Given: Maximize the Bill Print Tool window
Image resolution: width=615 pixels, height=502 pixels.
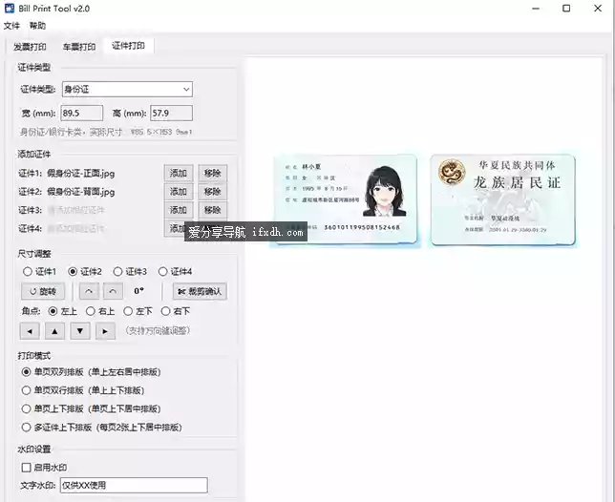Looking at the screenshot, I should click(x=566, y=9).
